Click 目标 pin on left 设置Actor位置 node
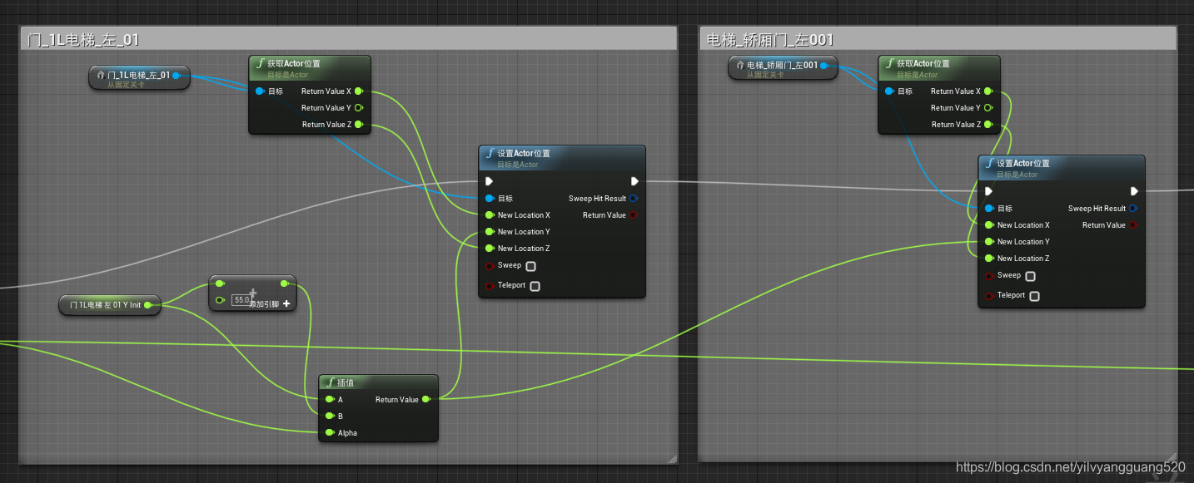The image size is (1194, 483). (490, 199)
